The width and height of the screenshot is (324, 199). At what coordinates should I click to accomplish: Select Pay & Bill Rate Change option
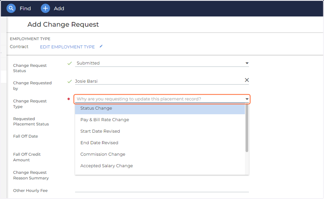[x=160, y=120]
